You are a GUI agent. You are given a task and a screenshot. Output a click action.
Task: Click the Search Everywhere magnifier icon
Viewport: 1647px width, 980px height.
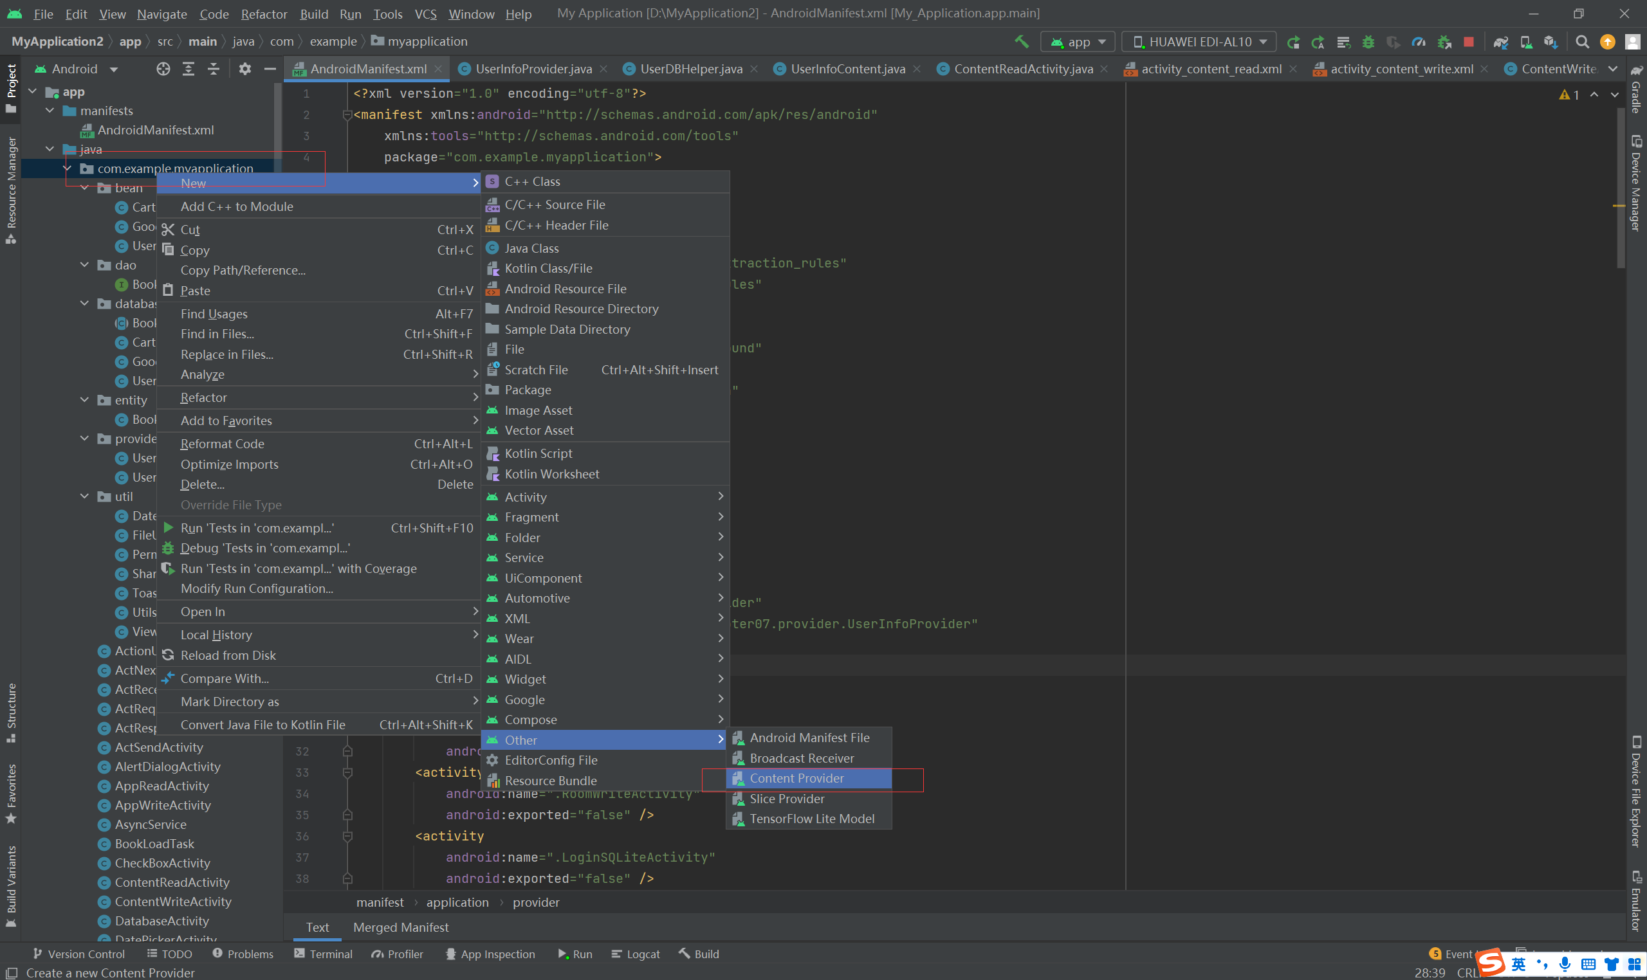coord(1582,42)
